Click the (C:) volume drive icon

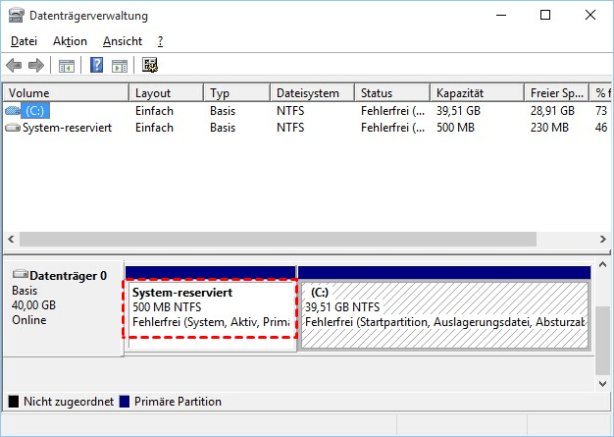coord(13,111)
